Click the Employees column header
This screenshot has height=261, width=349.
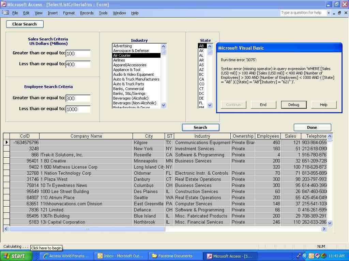[x=268, y=136]
